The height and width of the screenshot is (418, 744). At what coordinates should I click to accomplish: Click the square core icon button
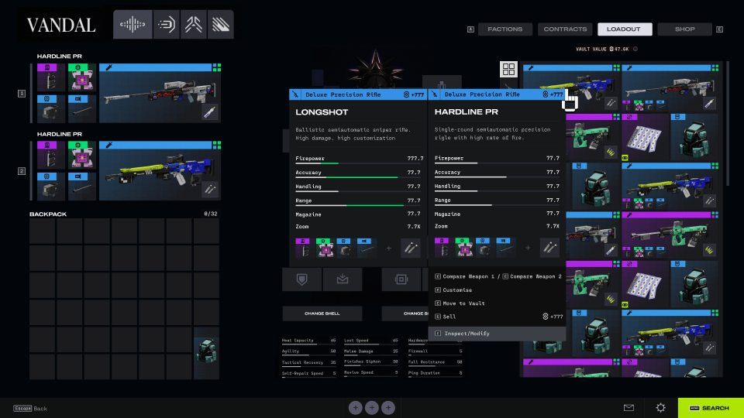click(x=401, y=279)
